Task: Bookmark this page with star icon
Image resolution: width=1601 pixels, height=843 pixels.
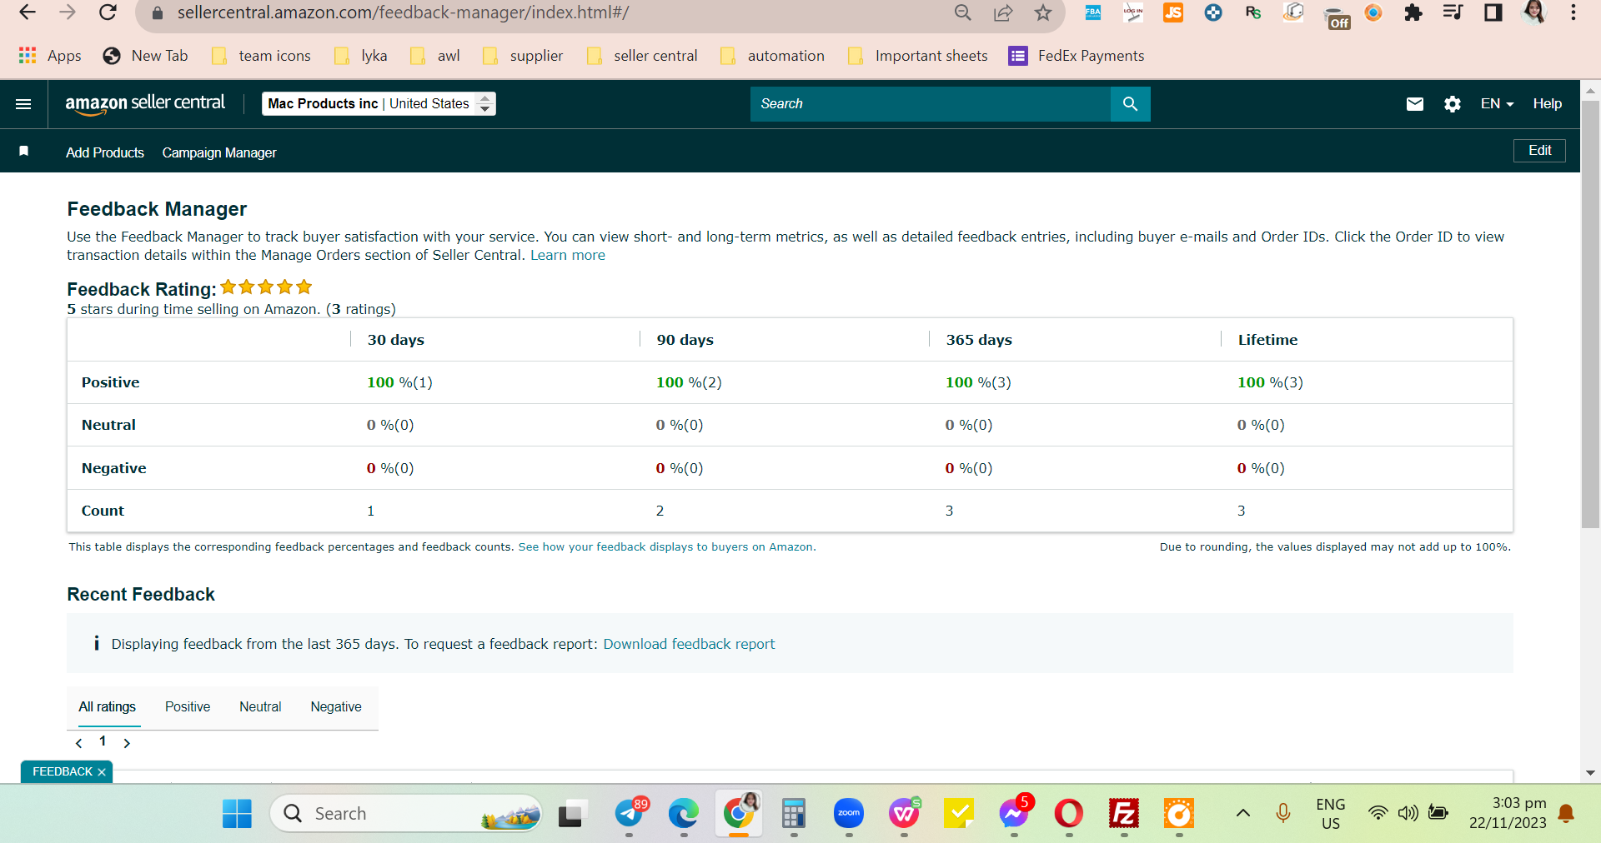Action: pos(1043,12)
